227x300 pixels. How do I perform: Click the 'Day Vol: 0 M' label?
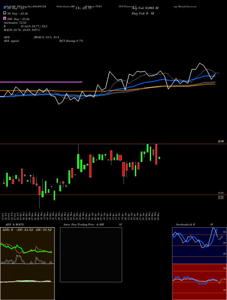(x=143, y=13)
